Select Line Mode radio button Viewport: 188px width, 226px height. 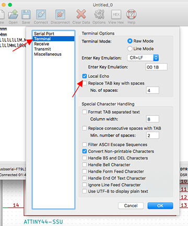click(x=130, y=49)
